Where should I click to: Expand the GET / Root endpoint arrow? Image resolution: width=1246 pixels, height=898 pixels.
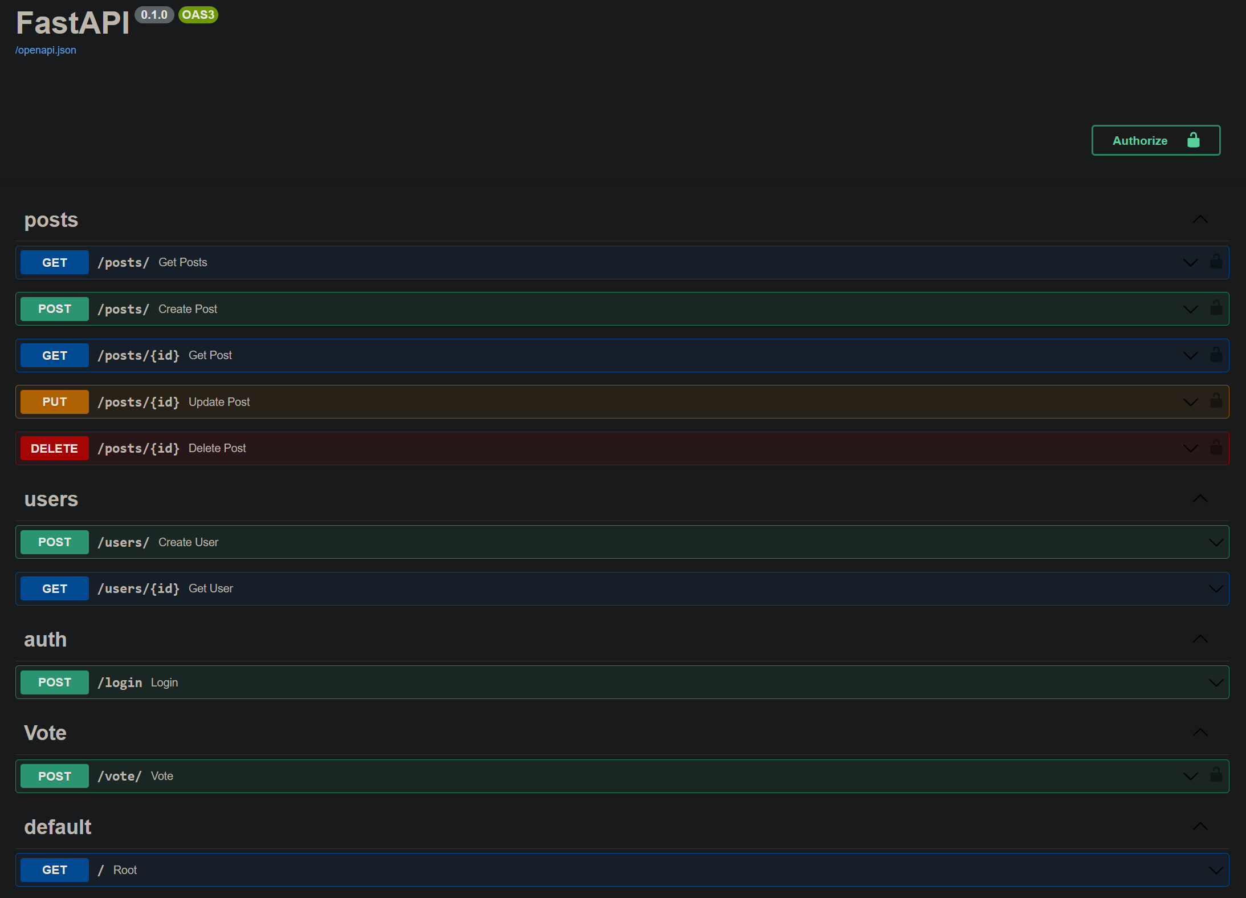(1216, 870)
